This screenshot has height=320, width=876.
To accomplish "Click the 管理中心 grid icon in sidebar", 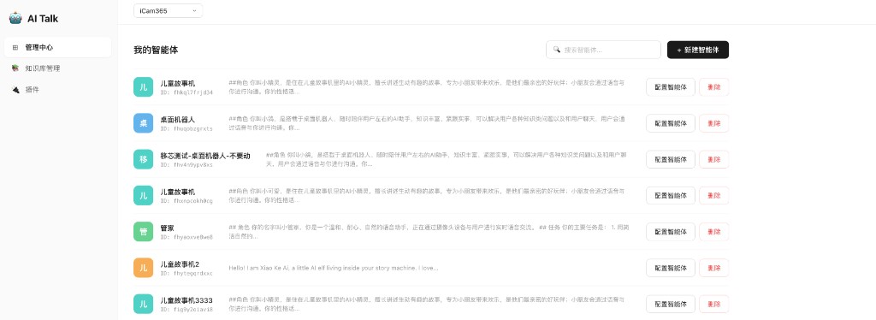I will pos(15,47).
